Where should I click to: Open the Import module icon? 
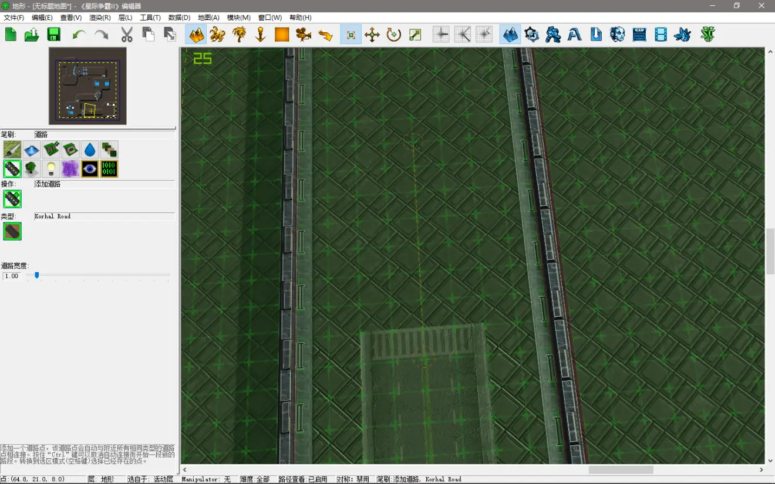pos(596,35)
